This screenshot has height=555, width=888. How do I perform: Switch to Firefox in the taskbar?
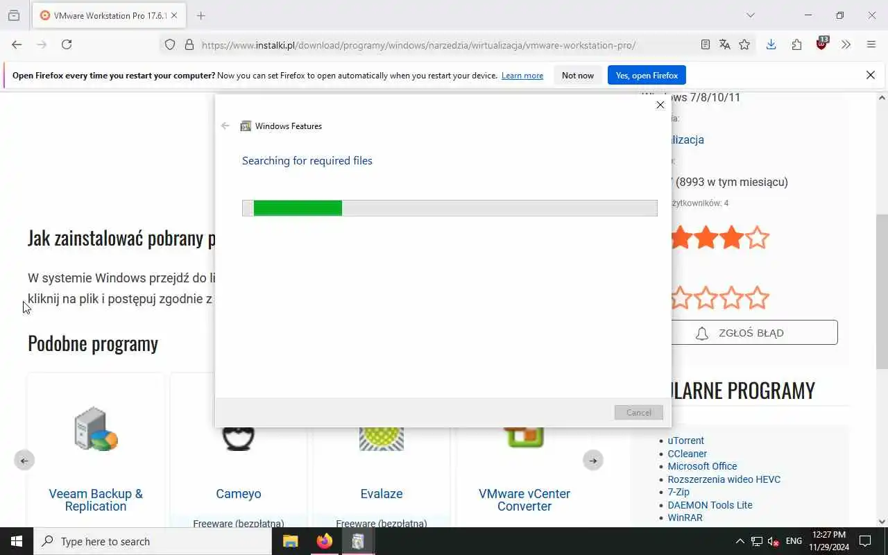click(324, 541)
